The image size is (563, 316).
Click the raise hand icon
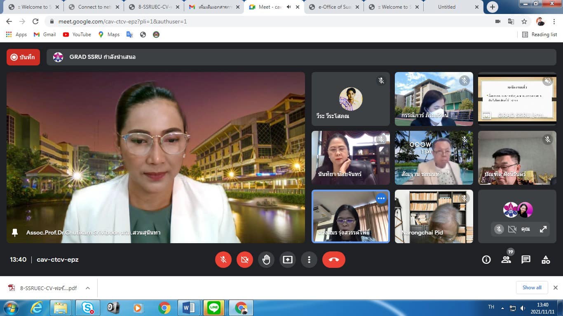[x=266, y=260]
